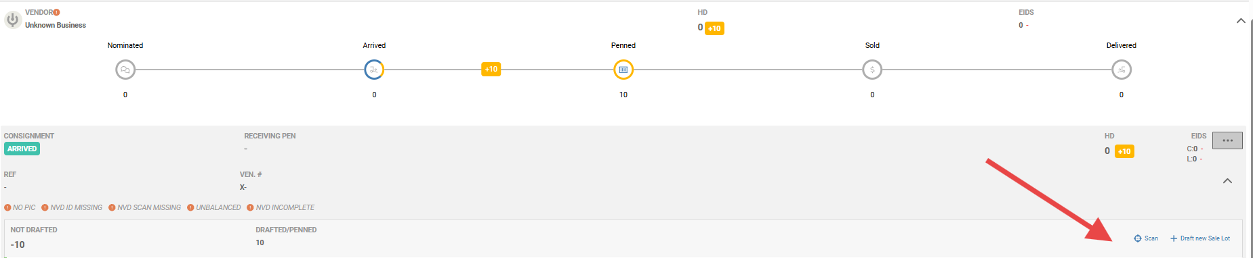Click the vendor power icon
The image size is (1253, 258).
(12, 20)
